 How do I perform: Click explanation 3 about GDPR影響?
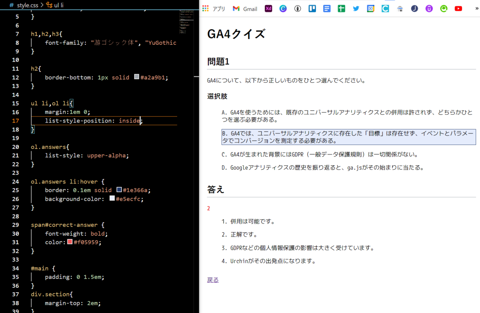click(x=298, y=248)
